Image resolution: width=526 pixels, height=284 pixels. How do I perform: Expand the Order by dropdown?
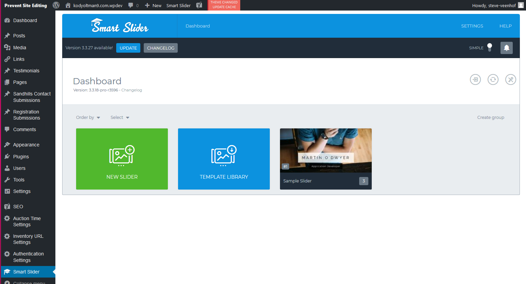[x=88, y=118]
